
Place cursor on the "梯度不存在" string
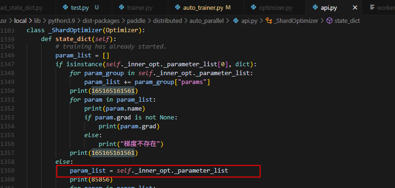coord(142,144)
